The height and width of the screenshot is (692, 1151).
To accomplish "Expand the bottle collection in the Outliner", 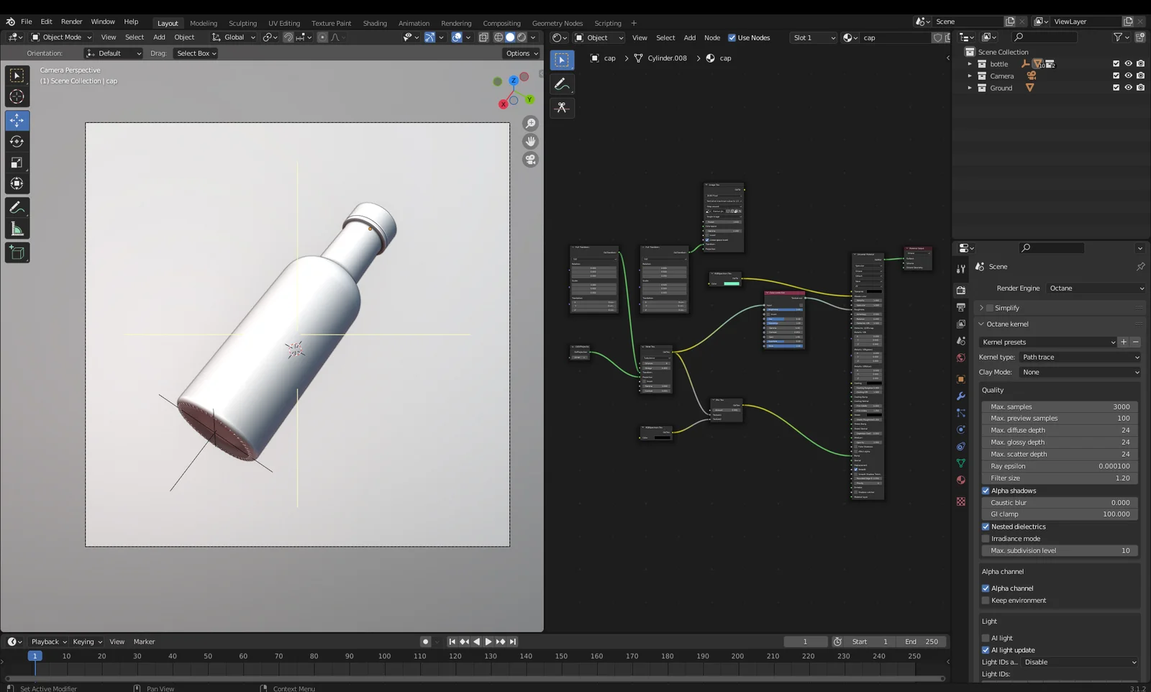I will (x=970, y=63).
